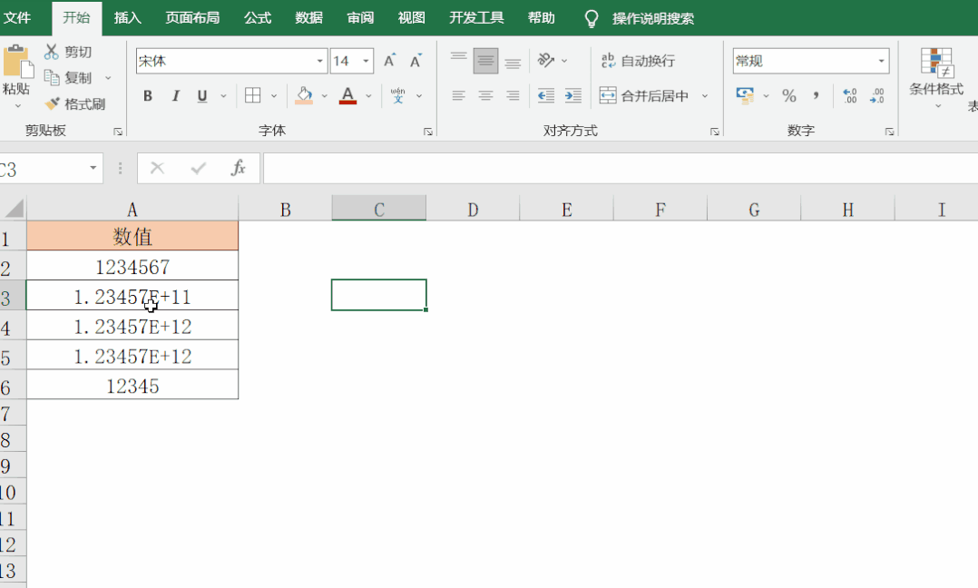Toggle italic formatting
978x588 pixels.
pyautogui.click(x=175, y=96)
